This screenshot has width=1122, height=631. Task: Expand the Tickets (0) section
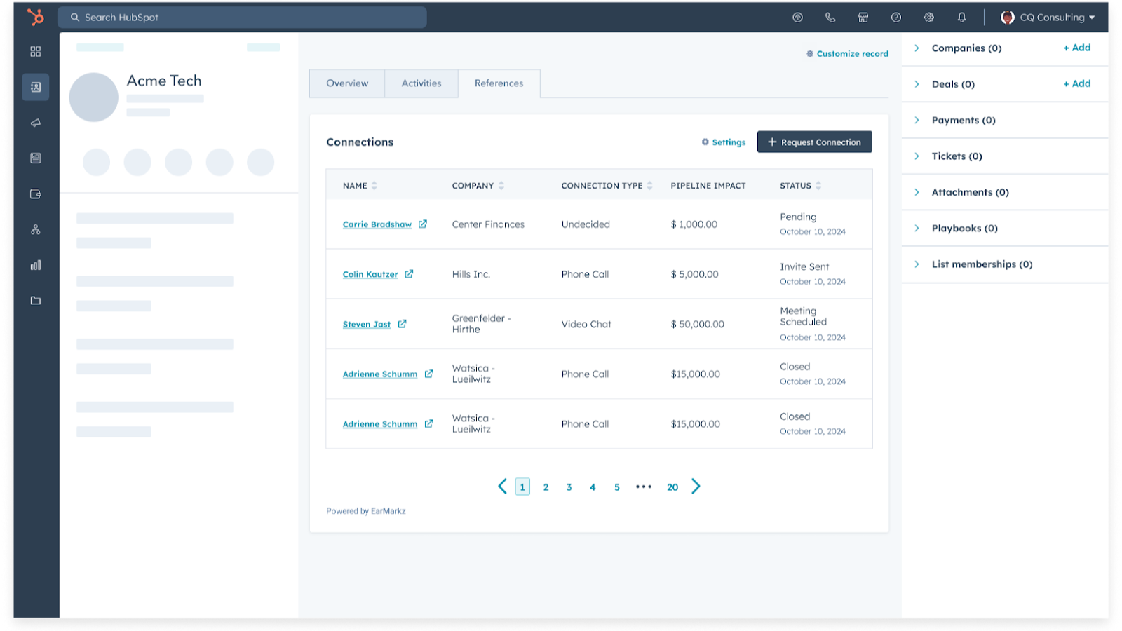[917, 156]
